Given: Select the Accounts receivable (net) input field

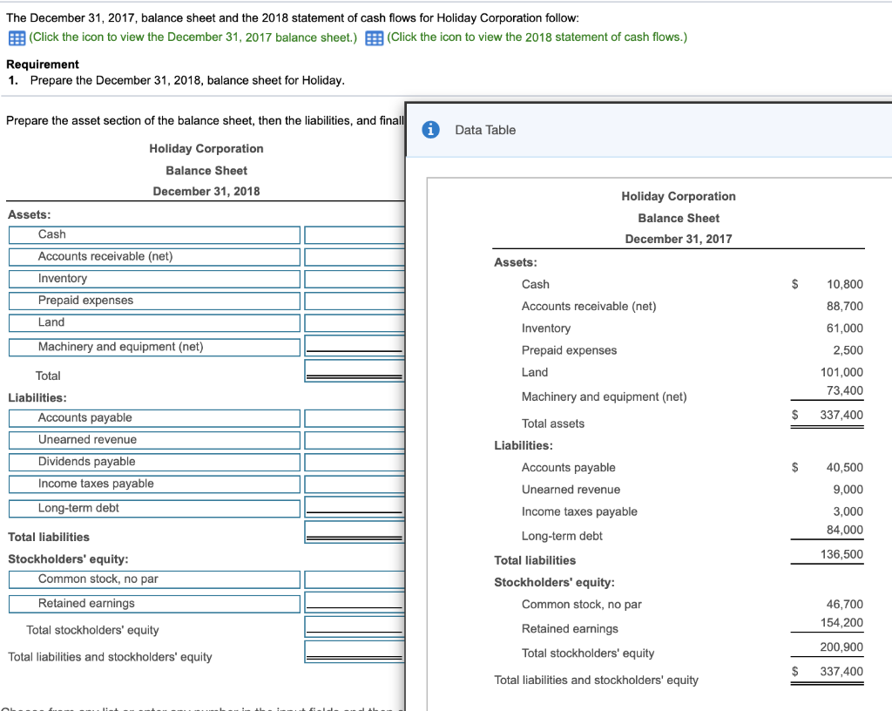Looking at the screenshot, I should pos(355,256).
